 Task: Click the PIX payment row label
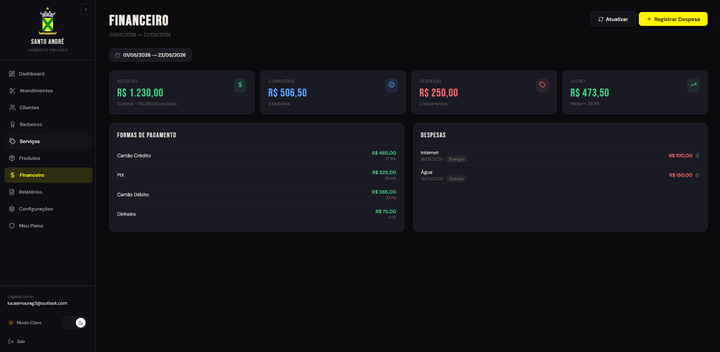click(x=121, y=175)
